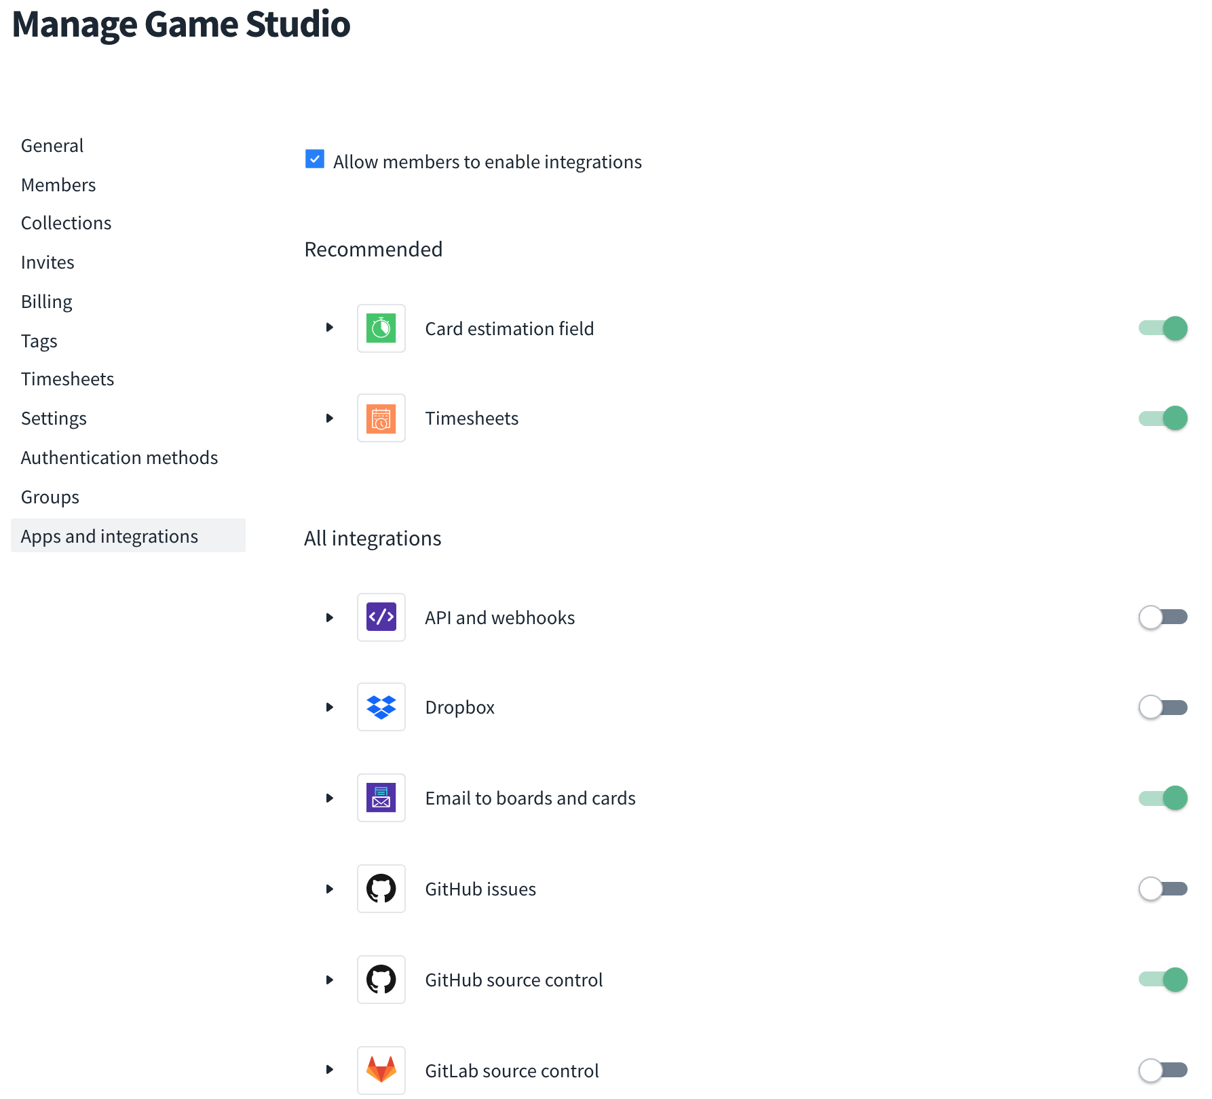1212x1099 pixels.
Task: Click the GitHub issues octocat icon
Action: pyautogui.click(x=381, y=889)
